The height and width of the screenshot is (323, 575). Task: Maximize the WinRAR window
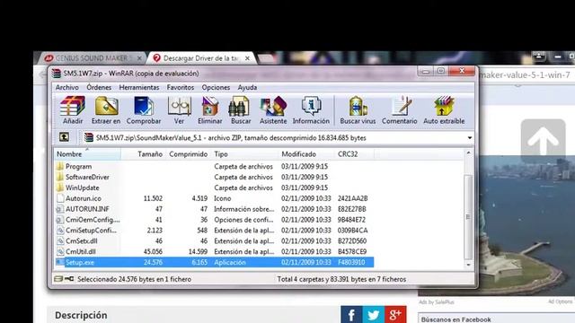441,71
